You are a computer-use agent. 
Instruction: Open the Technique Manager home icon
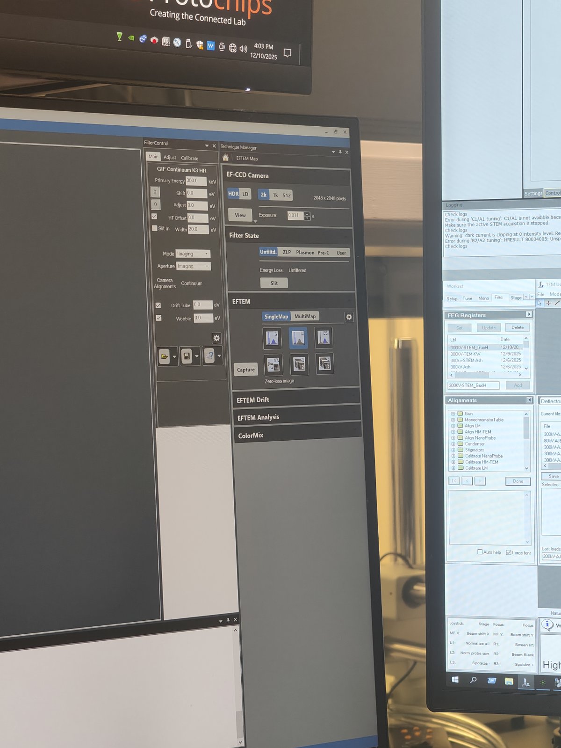(225, 158)
